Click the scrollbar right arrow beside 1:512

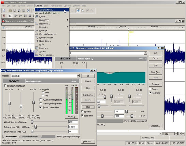(x=161, y=134)
